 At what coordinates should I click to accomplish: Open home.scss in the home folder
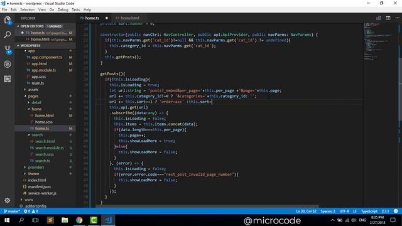[43, 122]
